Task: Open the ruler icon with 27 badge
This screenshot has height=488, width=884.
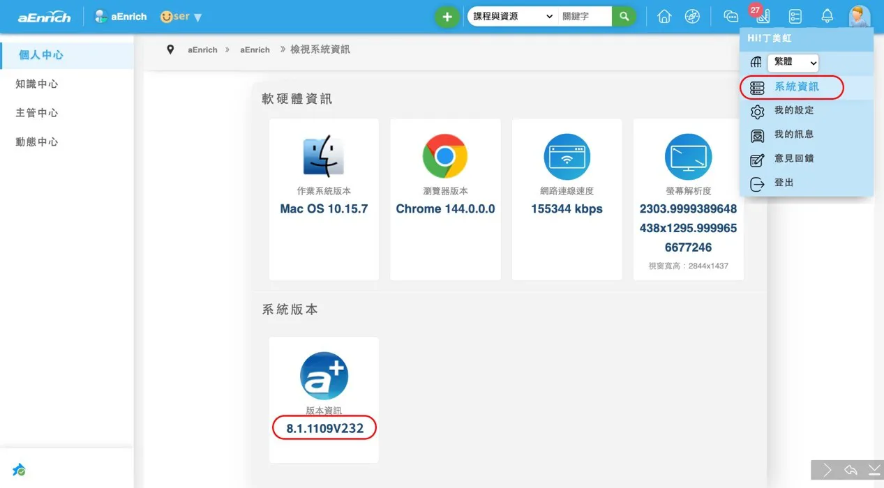Action: 763,16
